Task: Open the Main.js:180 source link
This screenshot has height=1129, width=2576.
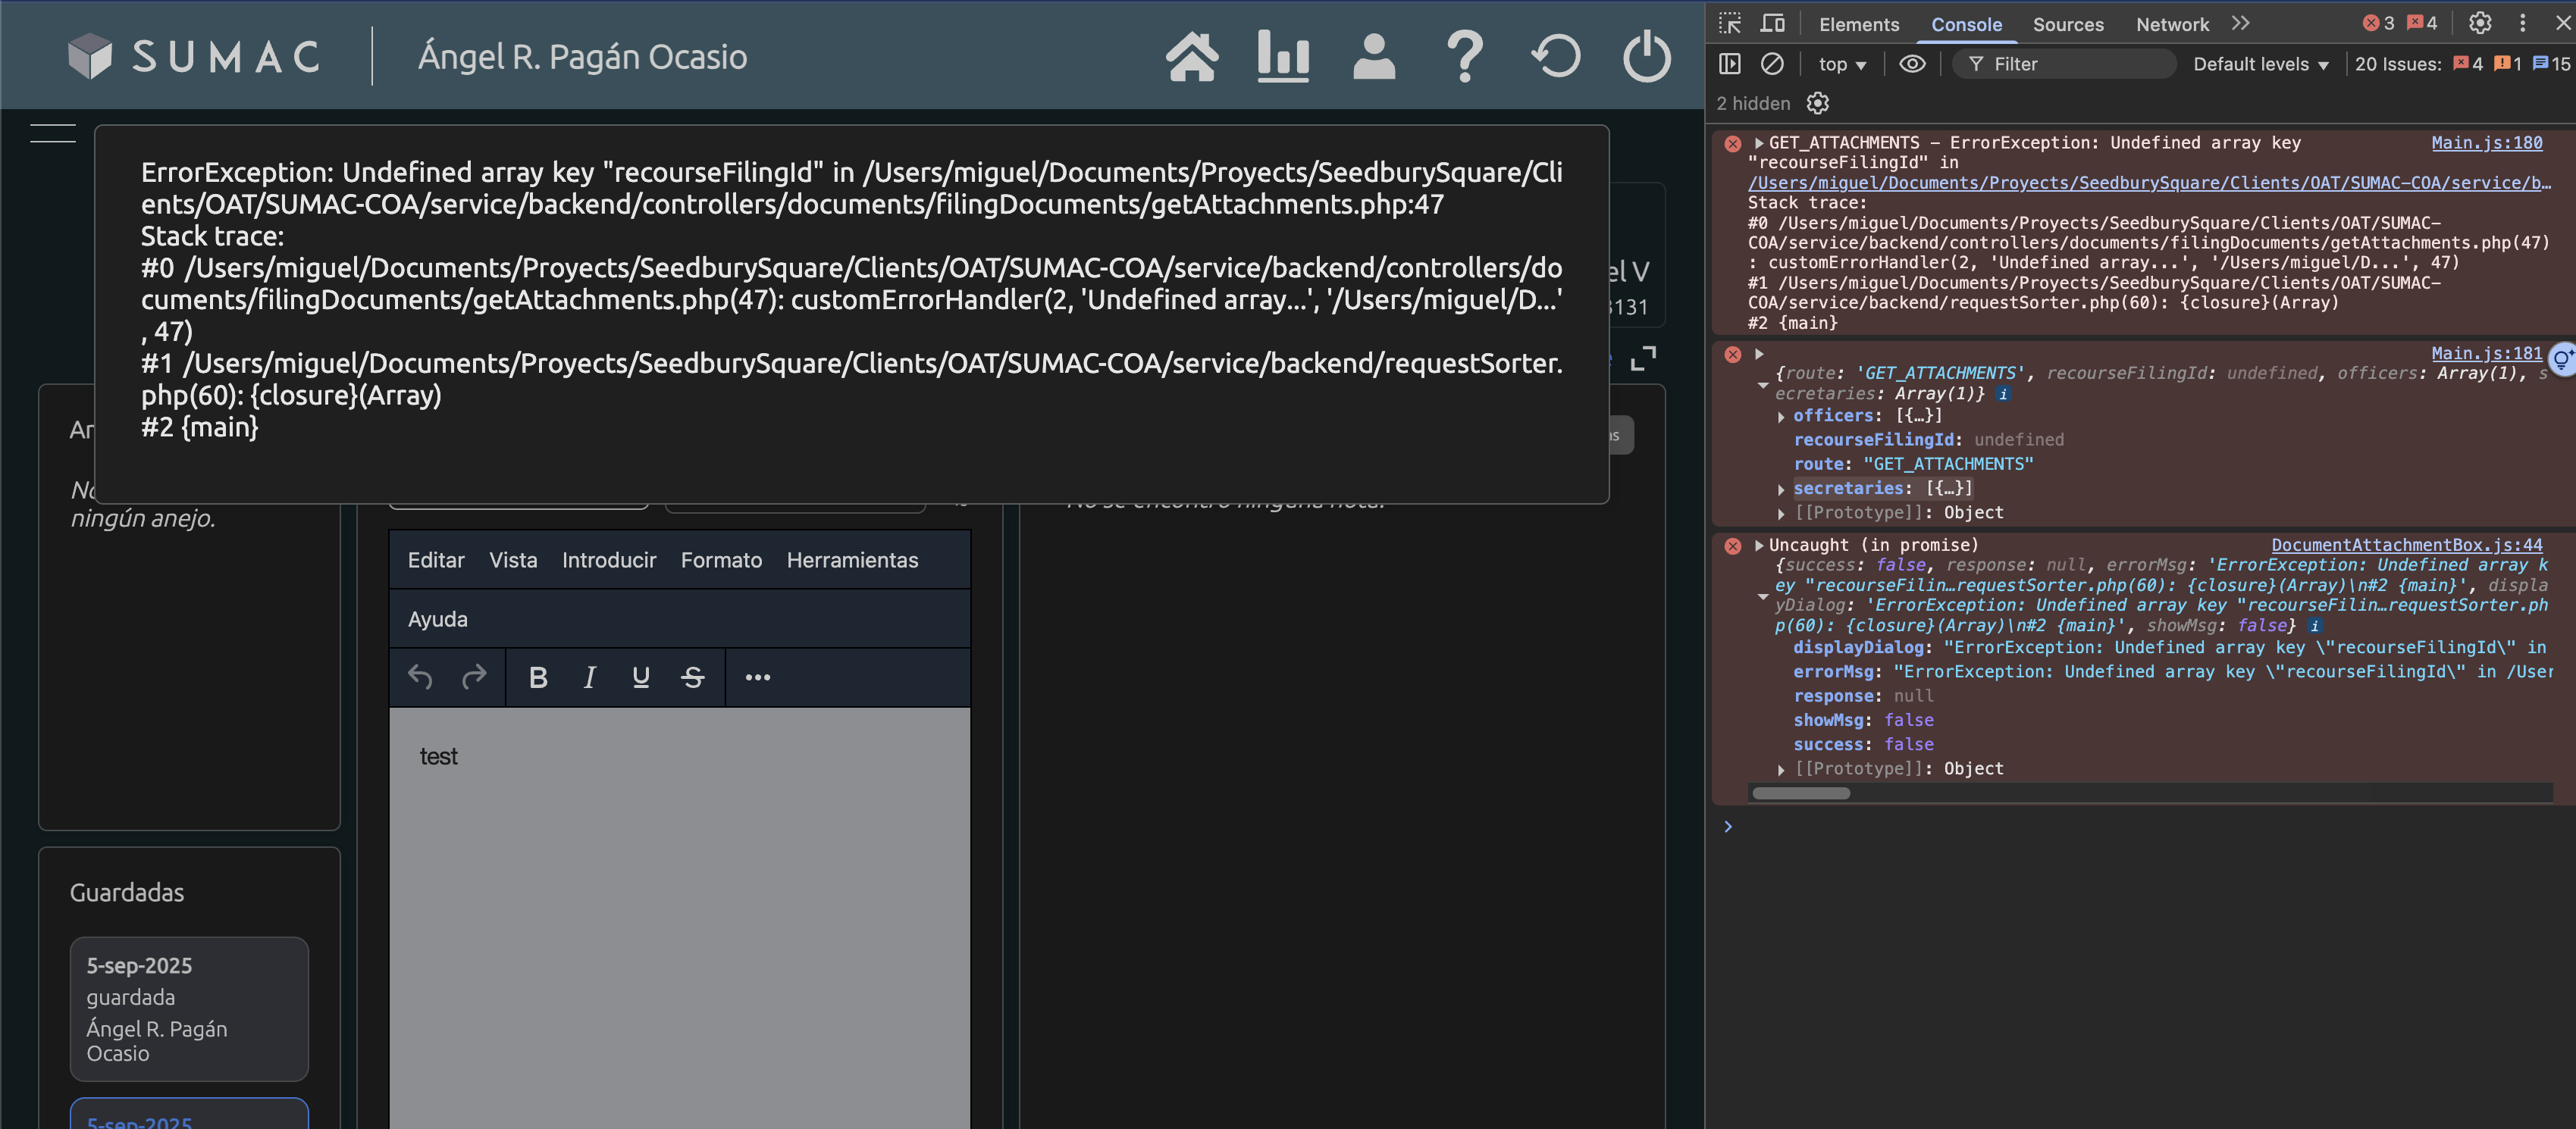Action: coord(2486,143)
